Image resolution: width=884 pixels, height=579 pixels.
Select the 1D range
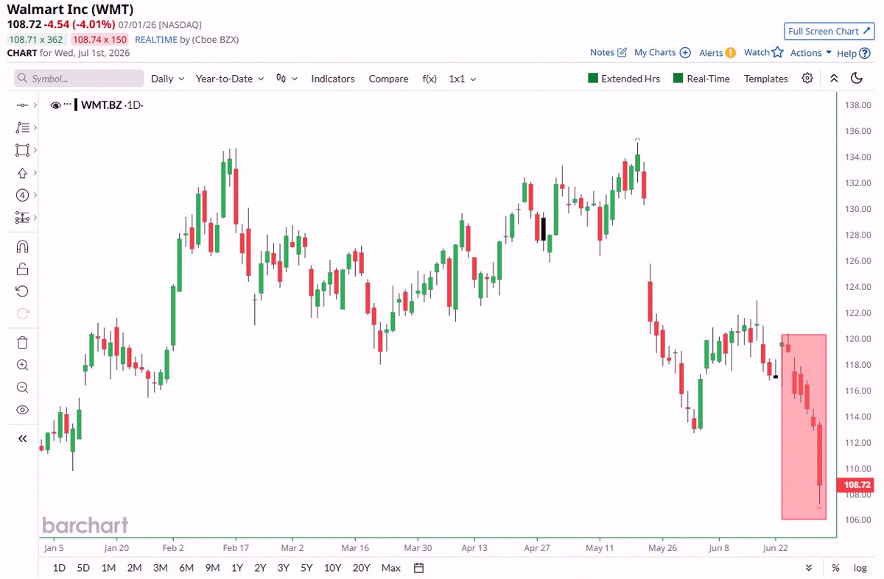(59, 568)
